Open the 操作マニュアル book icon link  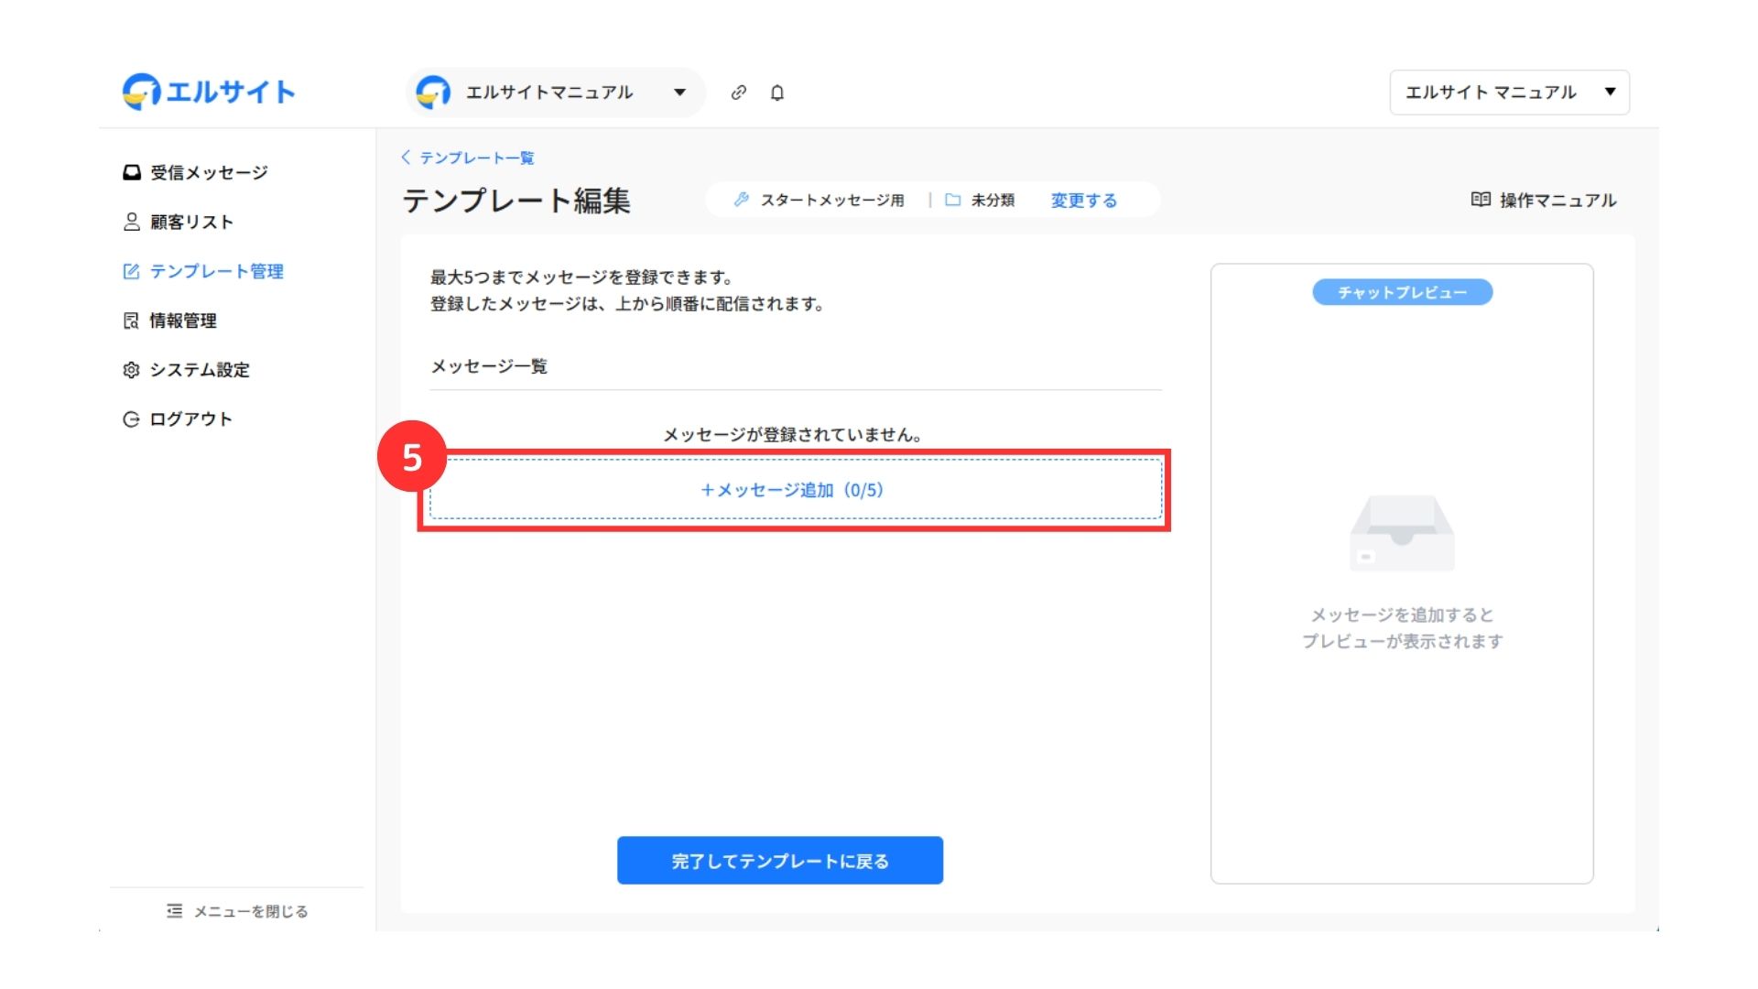click(x=1480, y=200)
